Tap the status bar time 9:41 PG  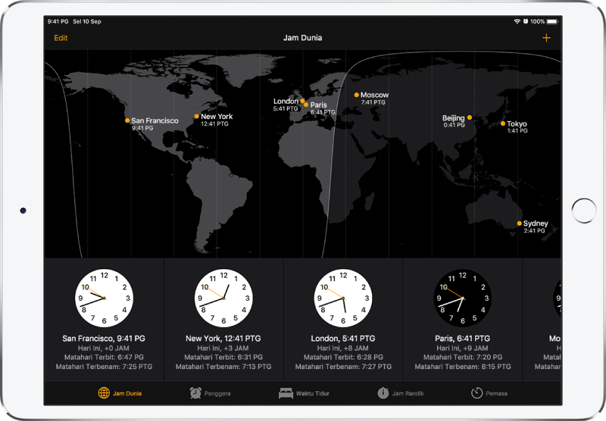[x=58, y=22]
